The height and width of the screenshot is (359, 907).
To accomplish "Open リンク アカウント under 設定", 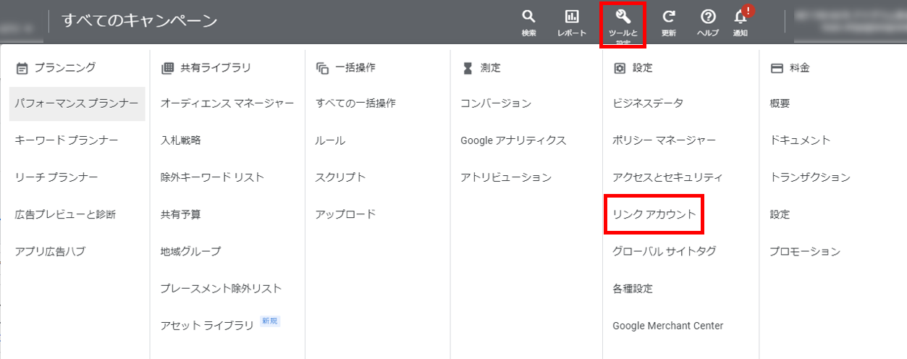I will click(x=654, y=214).
